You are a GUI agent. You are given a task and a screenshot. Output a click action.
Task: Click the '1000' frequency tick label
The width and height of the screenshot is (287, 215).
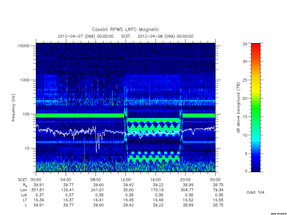pyautogui.click(x=25, y=80)
